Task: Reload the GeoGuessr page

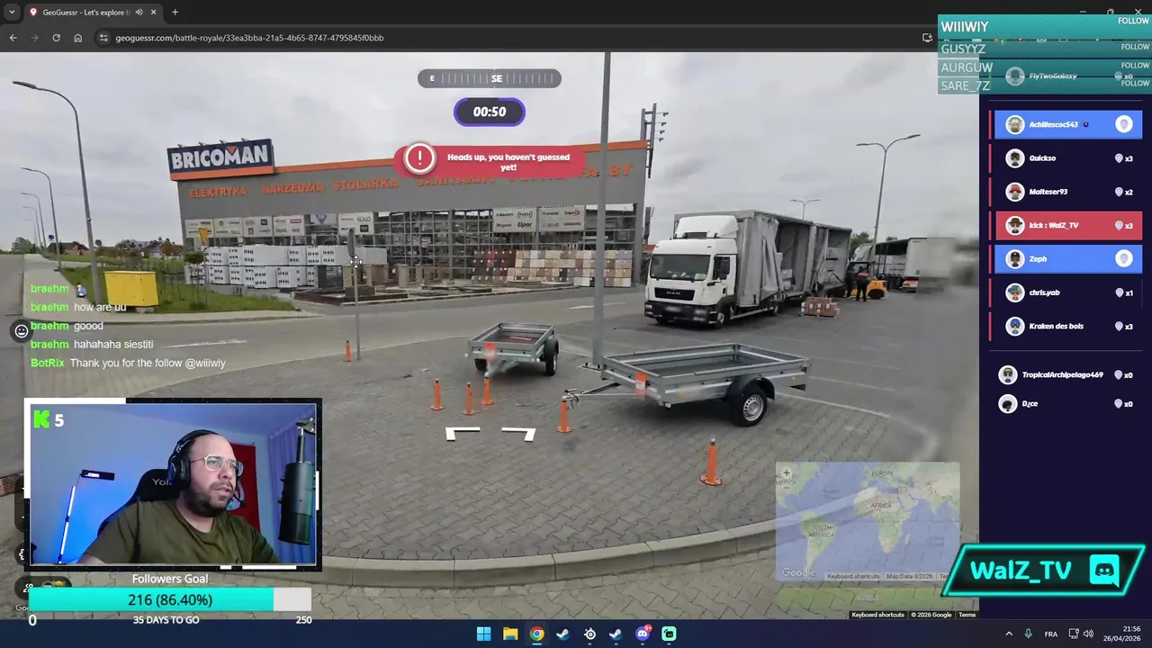Action: coord(56,38)
